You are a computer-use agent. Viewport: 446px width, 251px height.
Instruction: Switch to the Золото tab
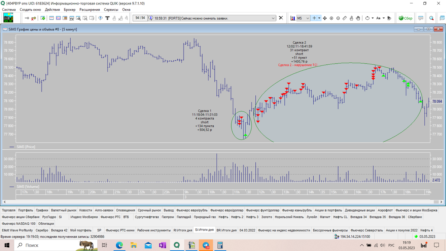[267, 216]
